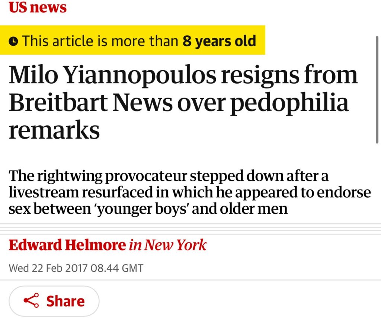Click the clock icon in the yellow banner
Screen dimensions: 381x330
[x=13, y=41]
